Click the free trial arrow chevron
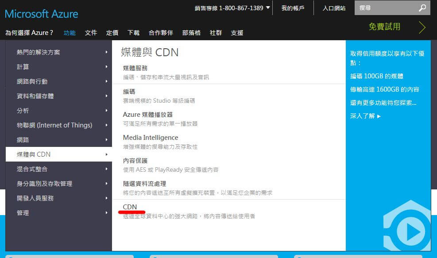Viewport: 437px width, 258px height. (422, 27)
